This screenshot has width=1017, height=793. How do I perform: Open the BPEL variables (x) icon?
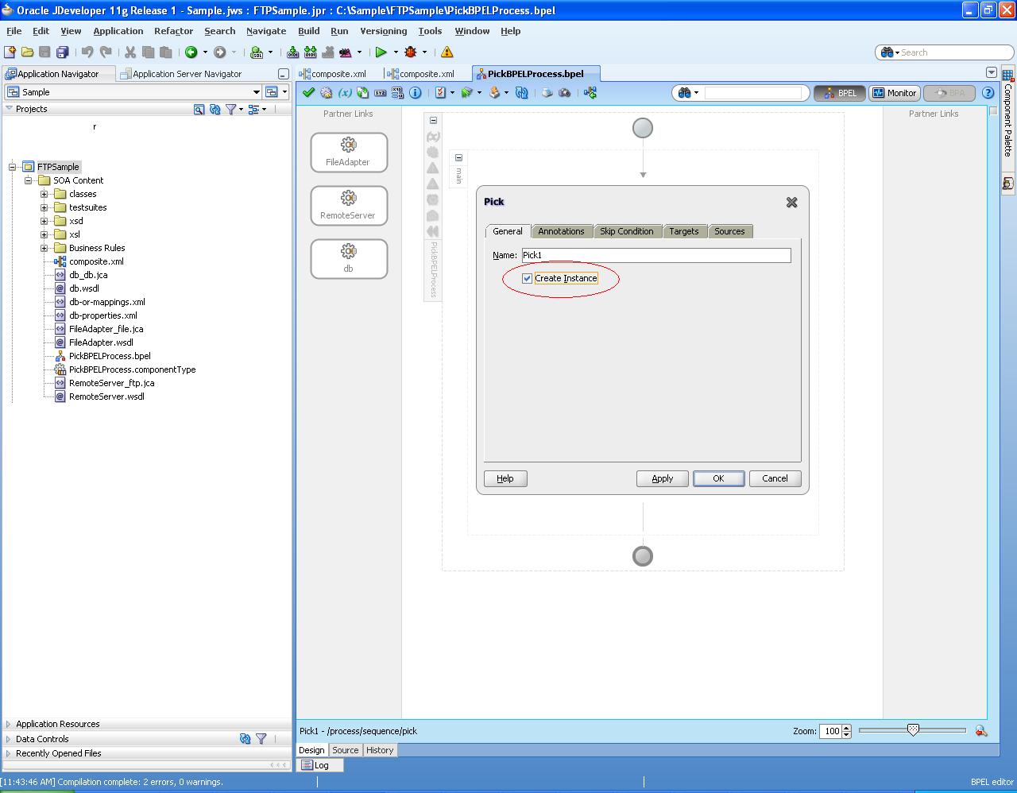[345, 92]
